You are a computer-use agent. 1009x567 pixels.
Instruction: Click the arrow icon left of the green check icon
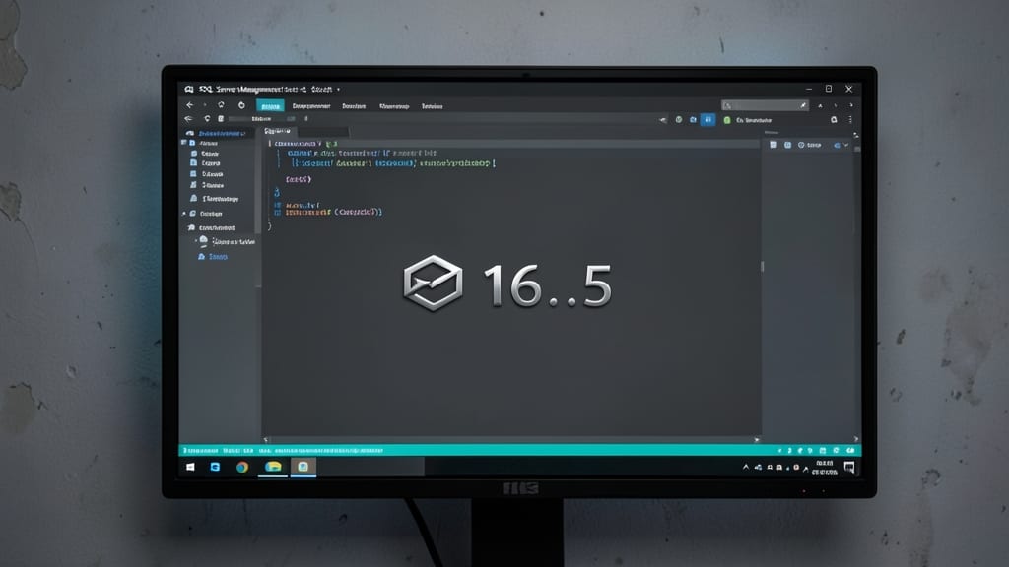663,119
